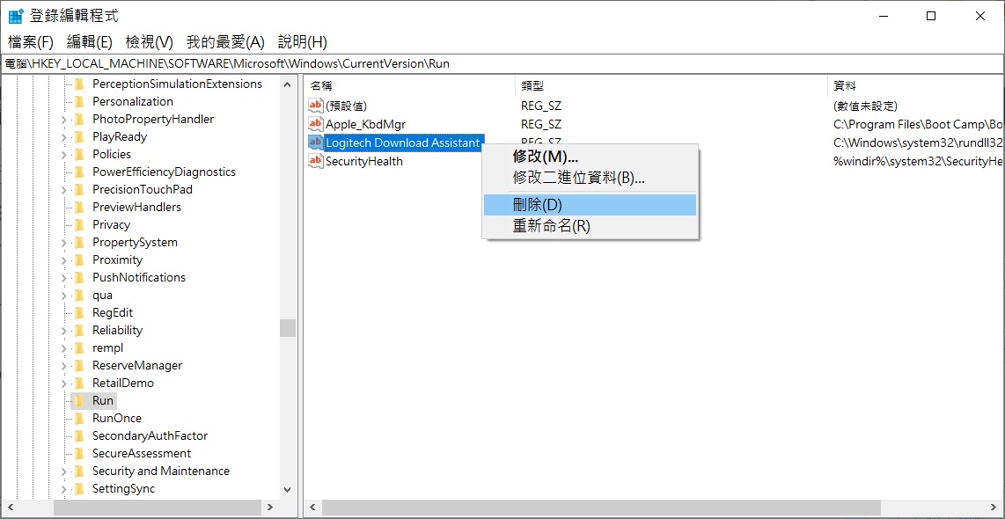1005x519 pixels.
Task: Click the 資料 column header
Action: click(x=916, y=86)
